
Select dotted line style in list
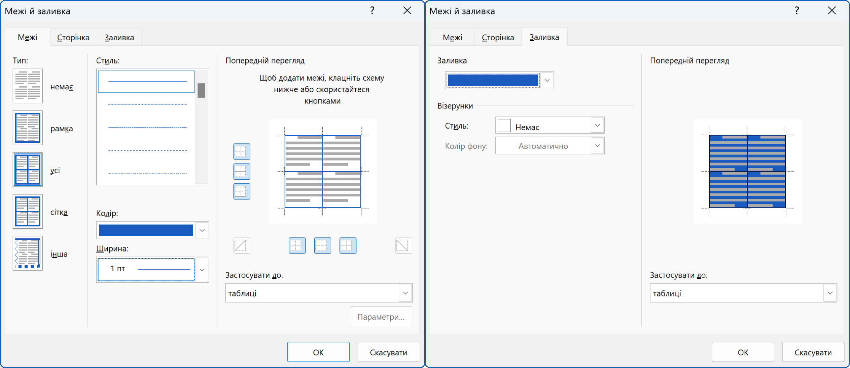click(147, 104)
